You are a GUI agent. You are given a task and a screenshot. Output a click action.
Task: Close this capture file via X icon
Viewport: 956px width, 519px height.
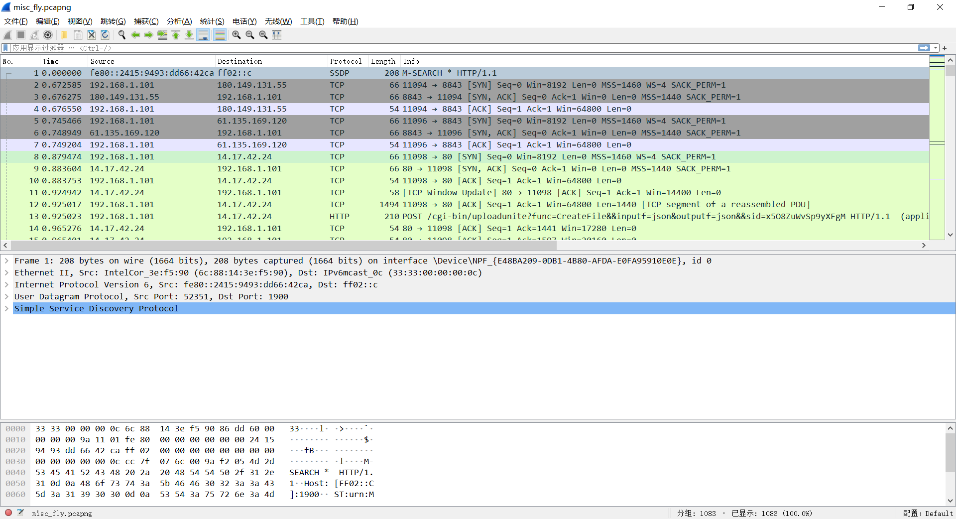[92, 35]
